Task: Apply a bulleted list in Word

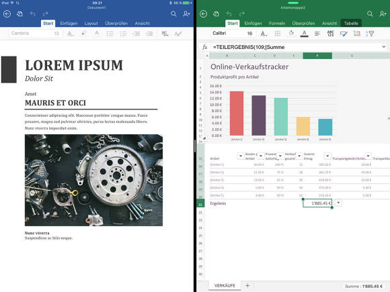Action: [110, 34]
